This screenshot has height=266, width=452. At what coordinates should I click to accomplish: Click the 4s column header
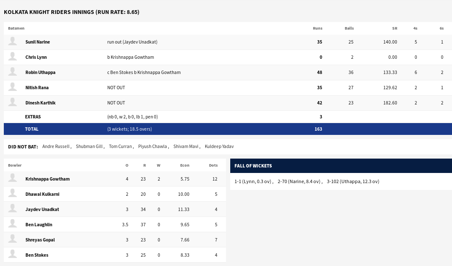(x=416, y=28)
